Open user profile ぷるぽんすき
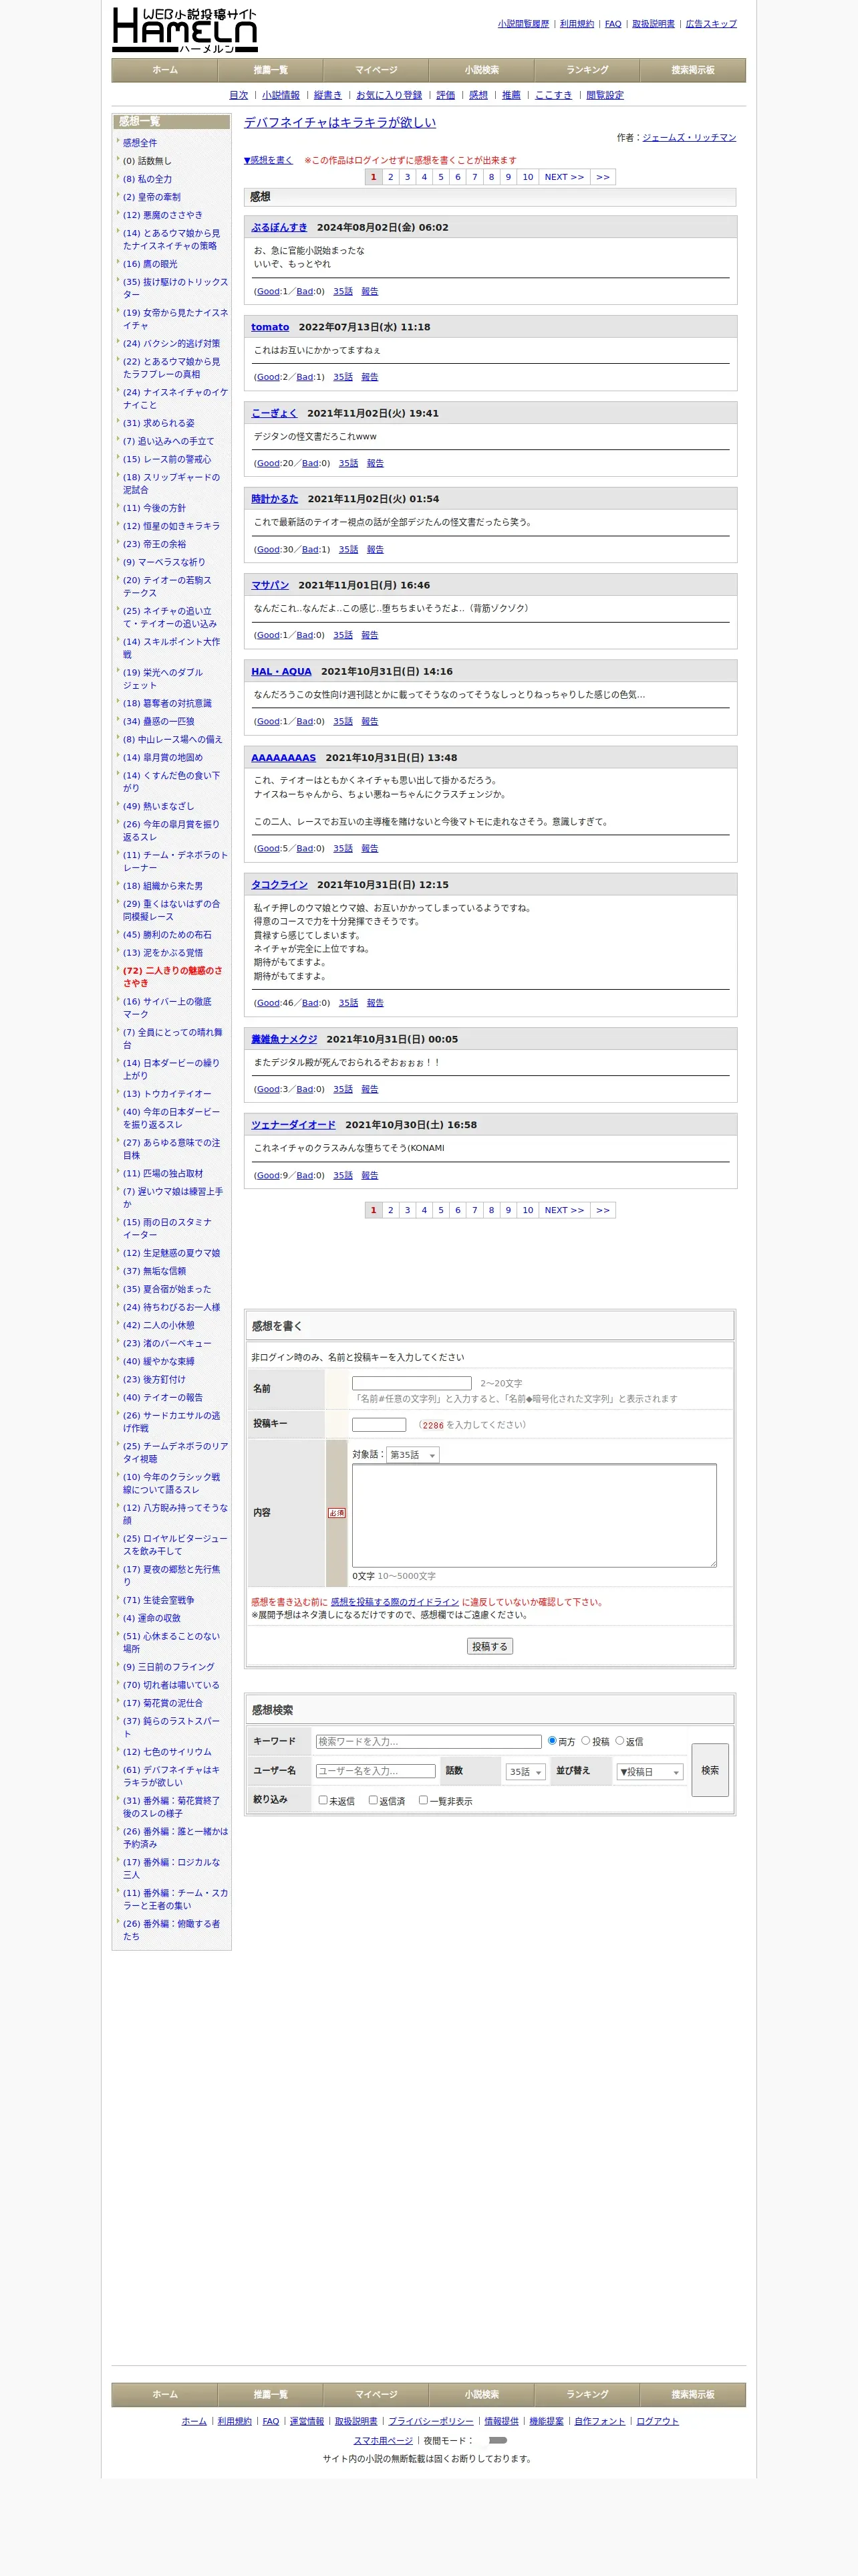The image size is (858, 2576). pyautogui.click(x=280, y=227)
